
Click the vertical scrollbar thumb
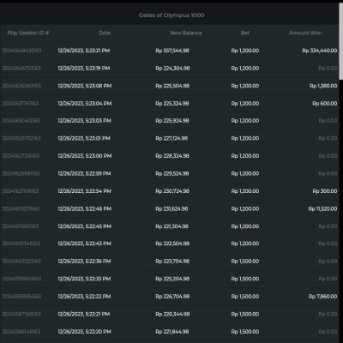click(x=340, y=42)
